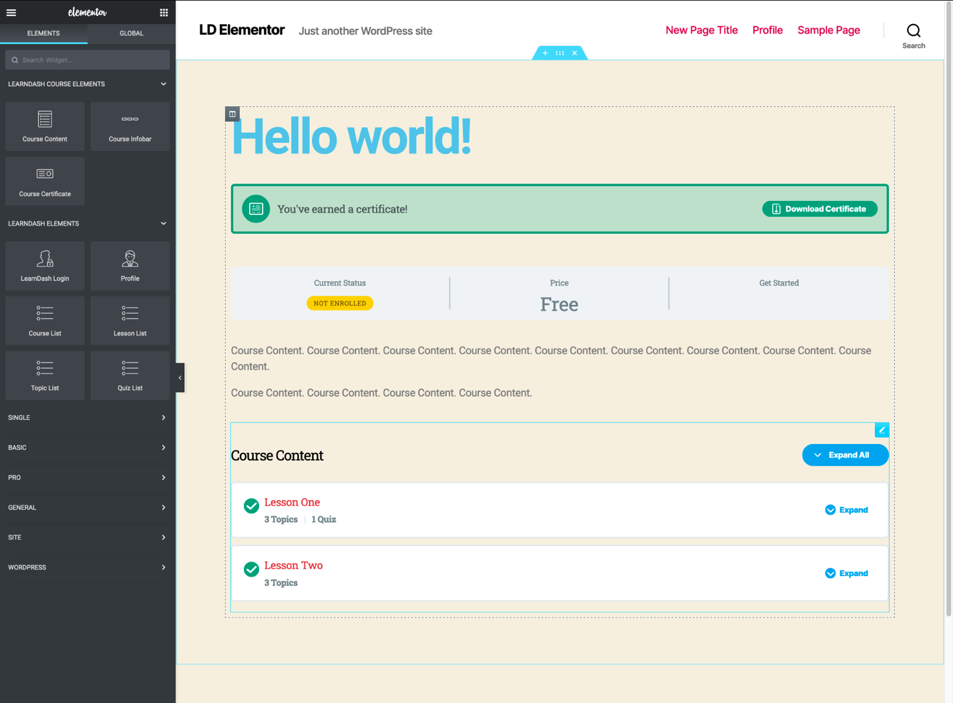This screenshot has width=953, height=703.
Task: Open the Lesson One link
Action: click(292, 502)
